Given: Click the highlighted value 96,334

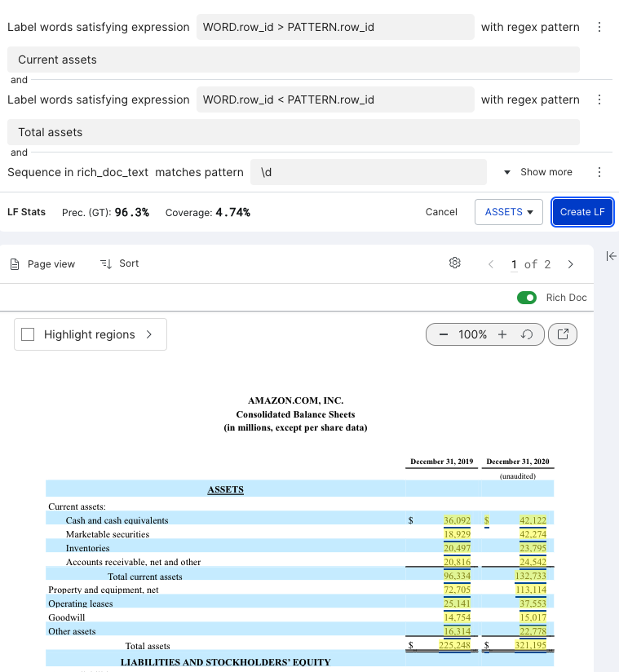Looking at the screenshot, I should [457, 576].
